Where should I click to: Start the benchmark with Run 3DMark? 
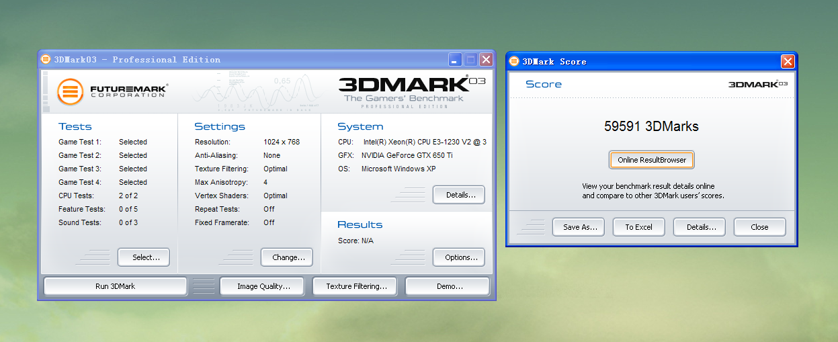click(115, 286)
